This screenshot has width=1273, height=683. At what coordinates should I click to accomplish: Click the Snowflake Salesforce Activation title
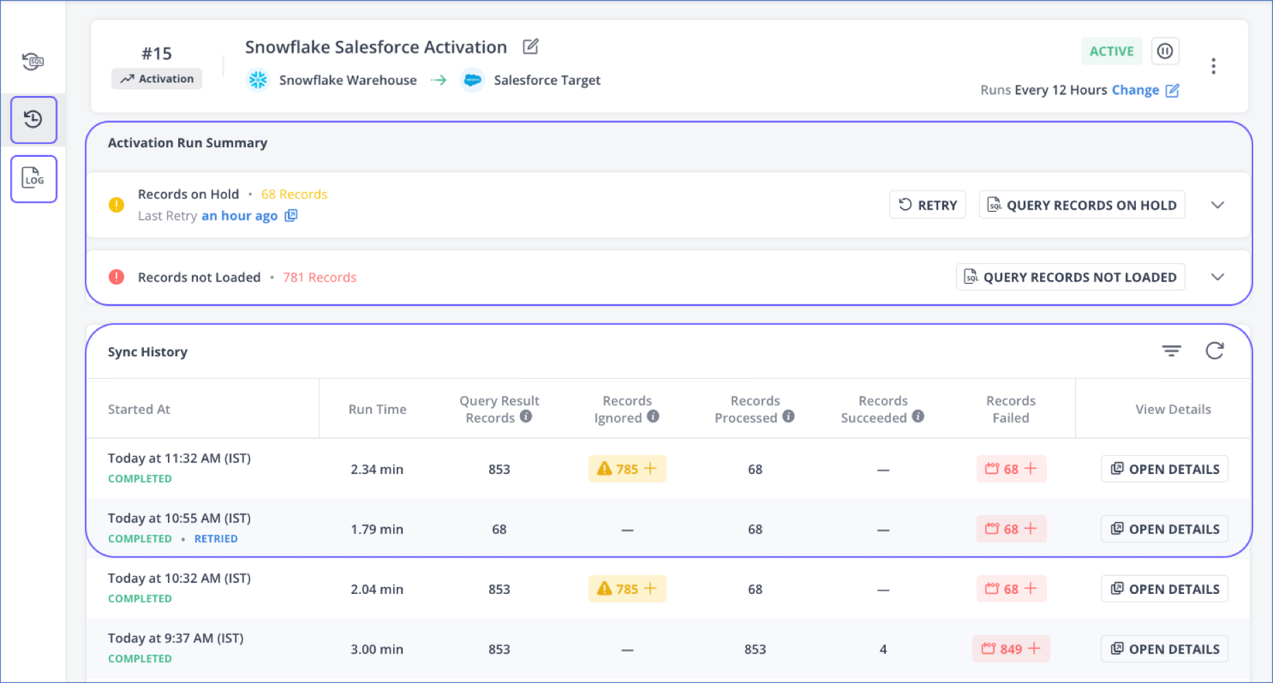pyautogui.click(x=376, y=47)
